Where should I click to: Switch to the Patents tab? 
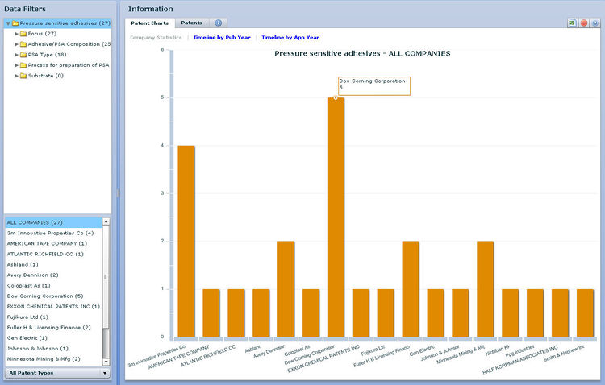coord(191,23)
